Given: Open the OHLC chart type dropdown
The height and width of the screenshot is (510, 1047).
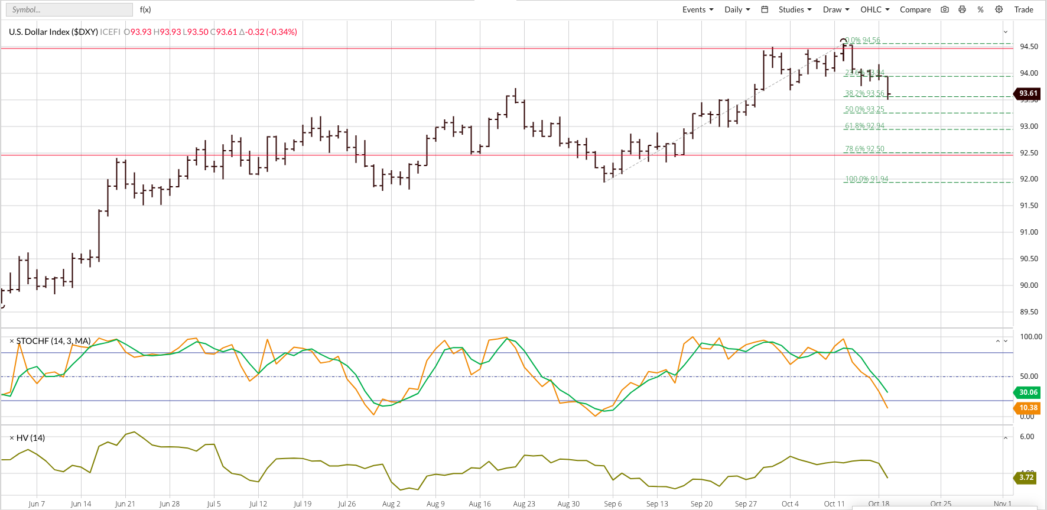Looking at the screenshot, I should coord(874,9).
